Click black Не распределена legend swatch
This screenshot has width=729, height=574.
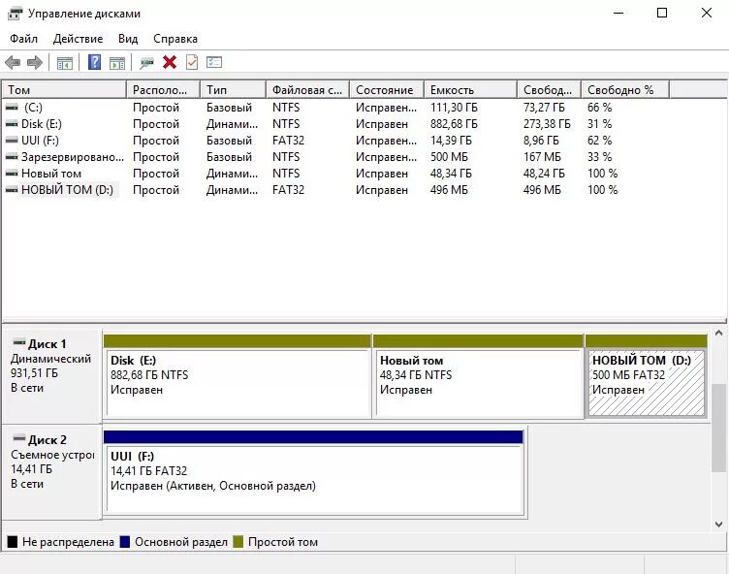pyautogui.click(x=13, y=541)
